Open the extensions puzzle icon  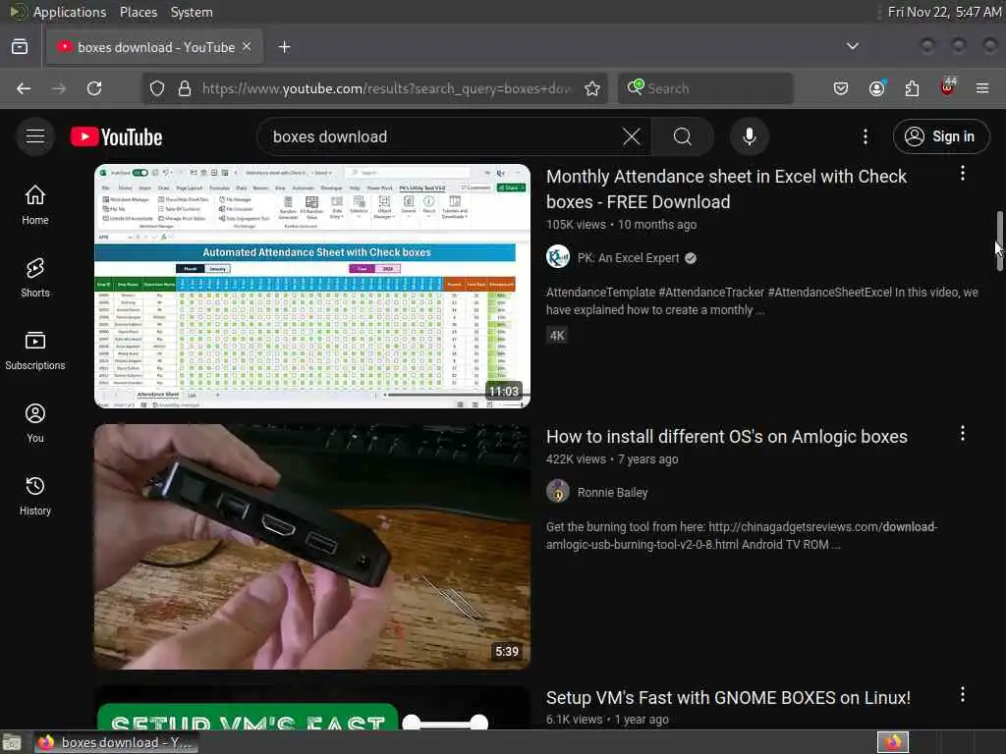click(x=912, y=88)
